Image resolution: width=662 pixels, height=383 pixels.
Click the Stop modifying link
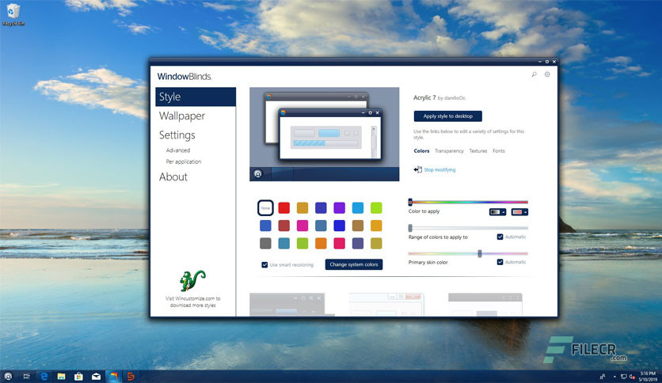[439, 170]
